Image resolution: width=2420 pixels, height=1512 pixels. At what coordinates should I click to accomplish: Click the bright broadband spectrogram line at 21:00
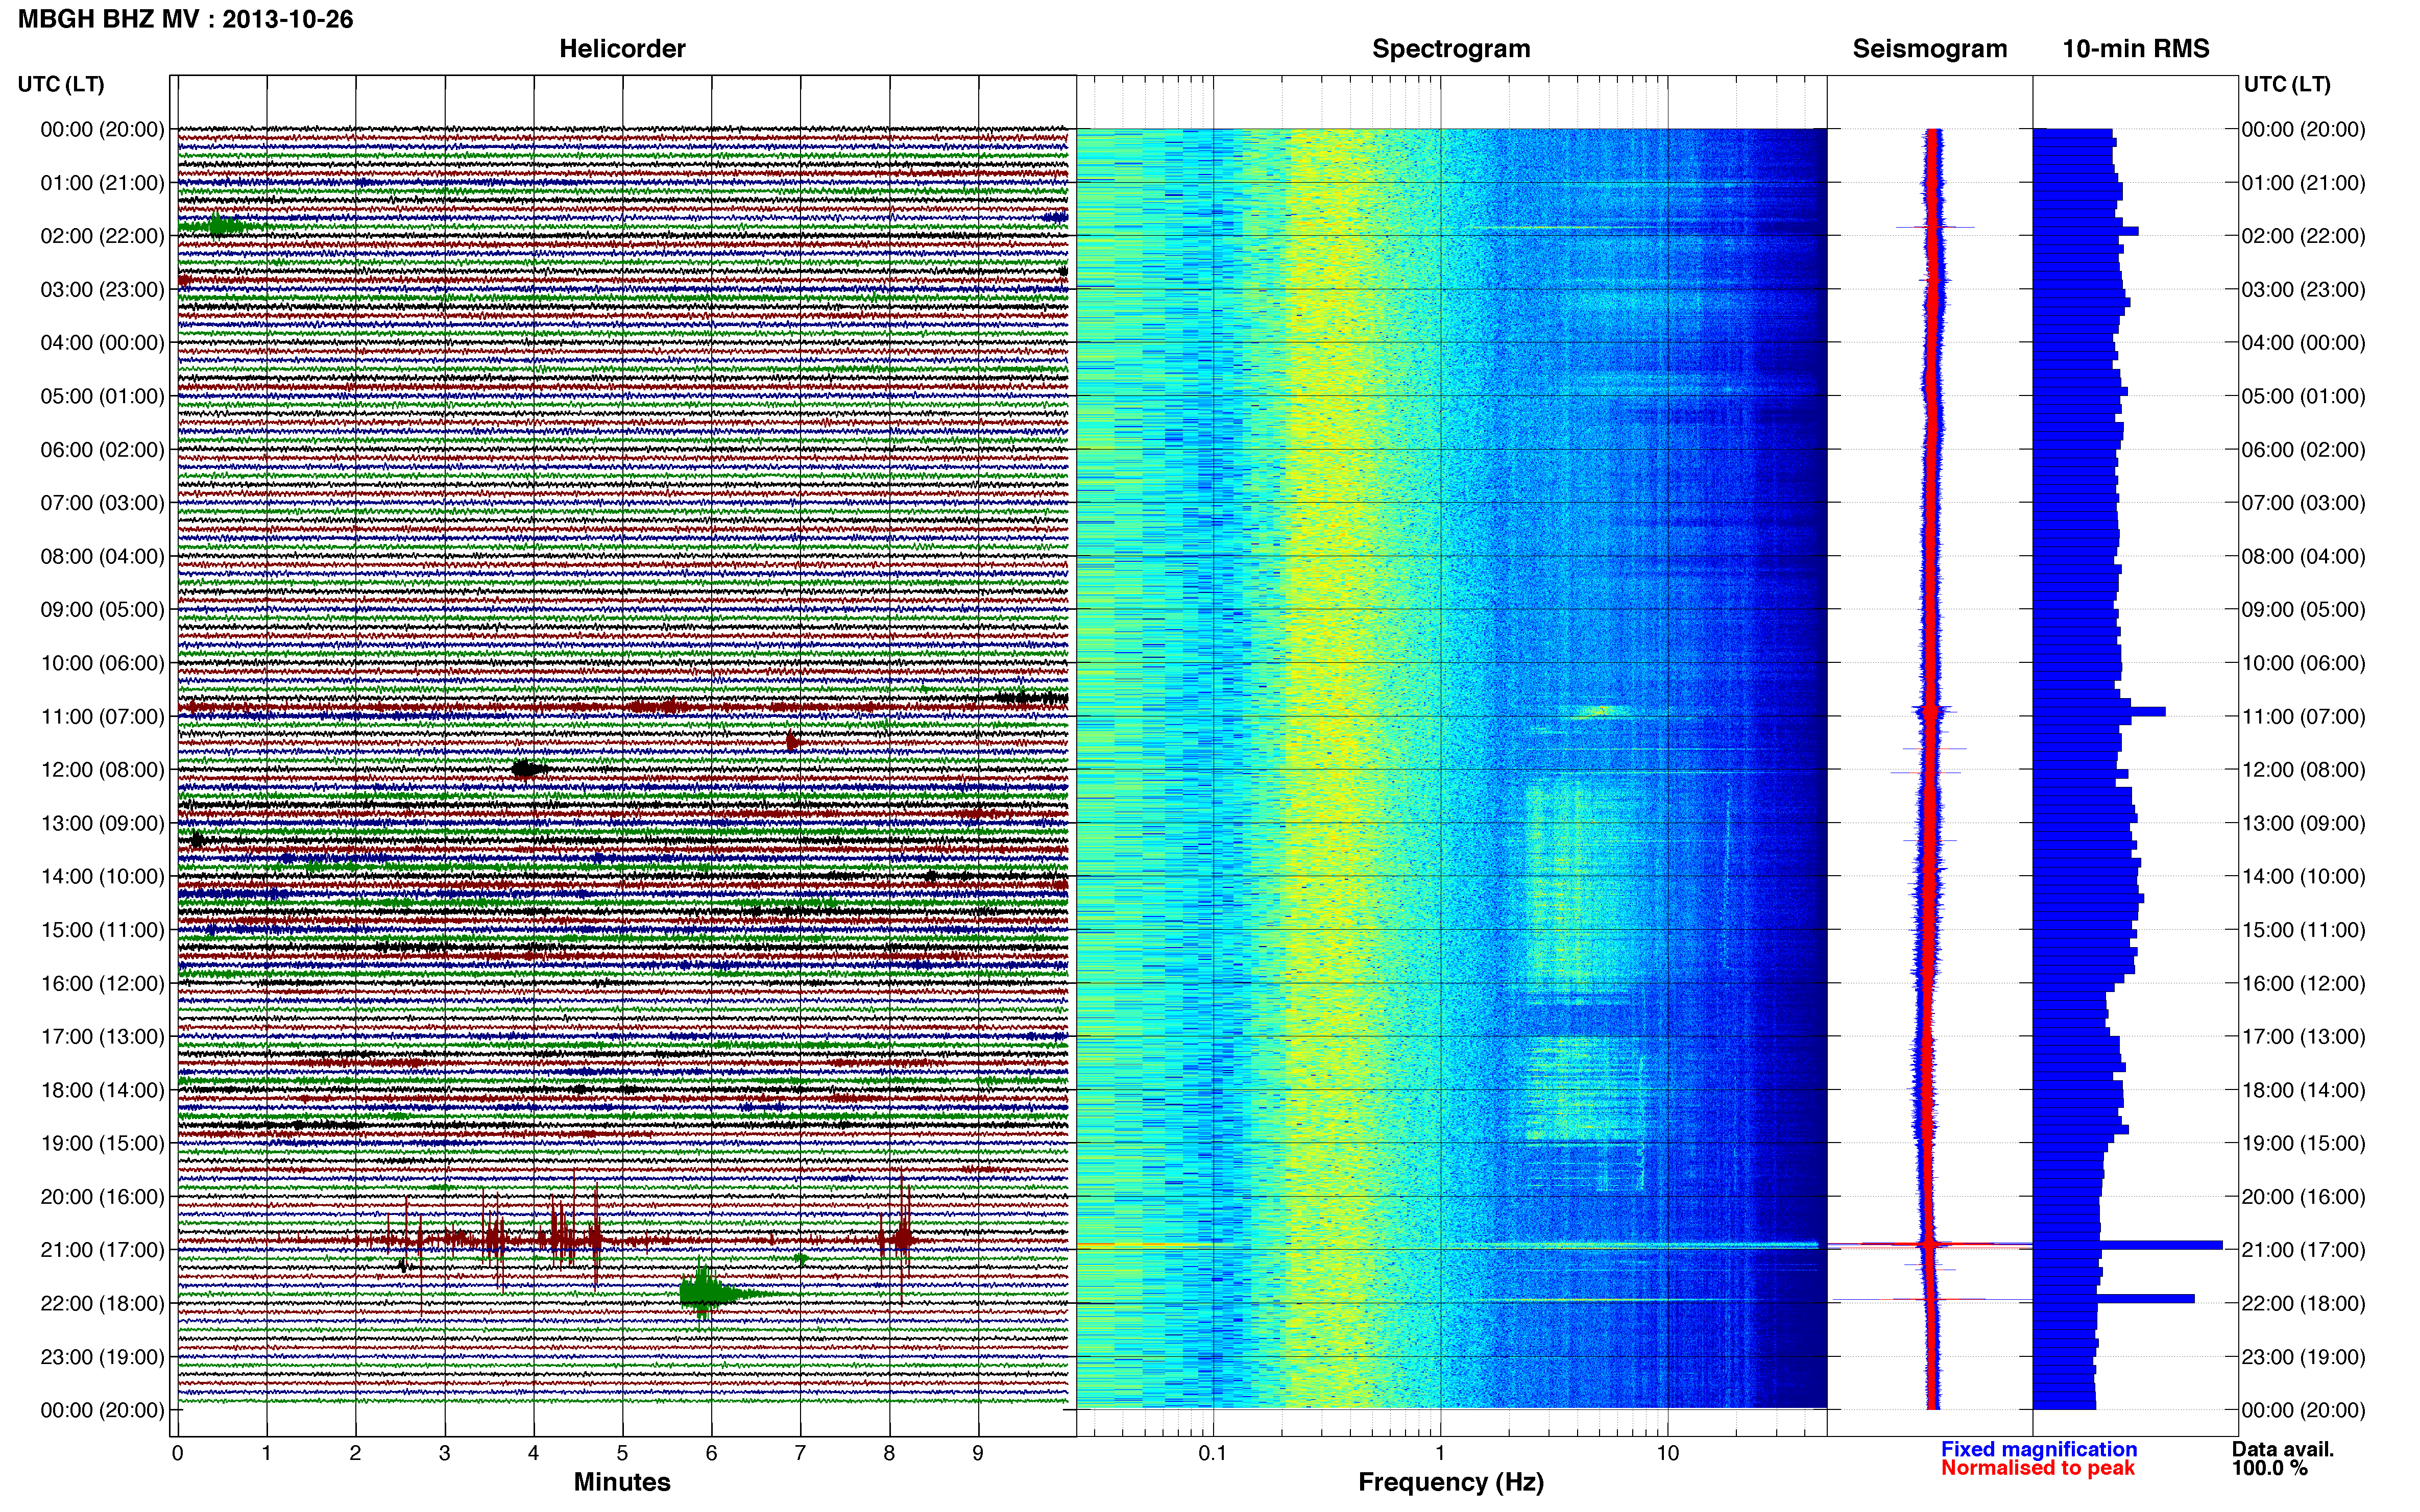(1448, 1245)
